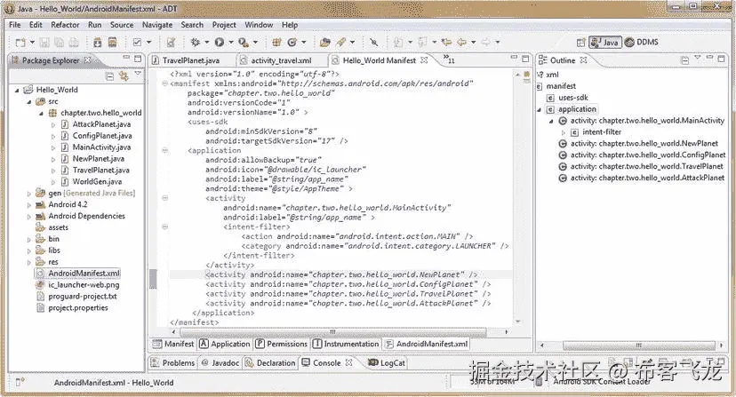Expand the Android 4.2 library node
The image size is (736, 397).
click(x=29, y=205)
